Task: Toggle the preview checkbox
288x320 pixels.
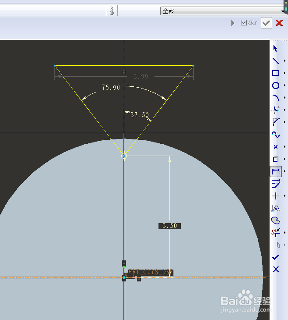Action: [244, 23]
